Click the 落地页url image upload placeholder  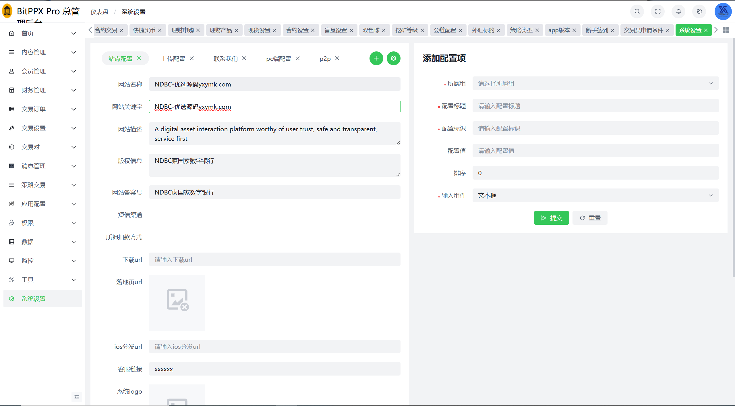point(177,303)
